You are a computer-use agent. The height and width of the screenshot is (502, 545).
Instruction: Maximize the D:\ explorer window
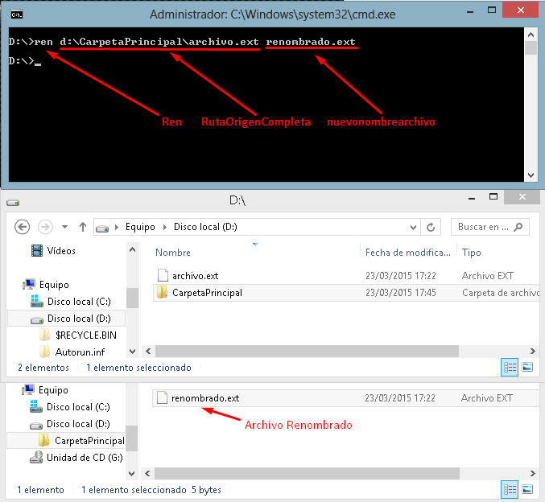coord(493,197)
